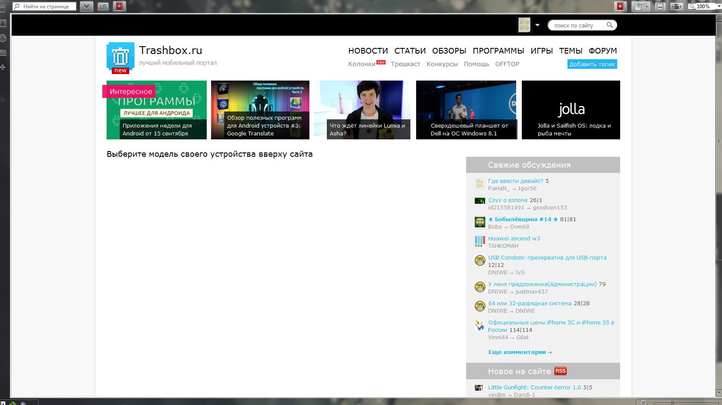Toggle the fit to width button
Viewport: 722px width, 405px height.
tap(676, 6)
